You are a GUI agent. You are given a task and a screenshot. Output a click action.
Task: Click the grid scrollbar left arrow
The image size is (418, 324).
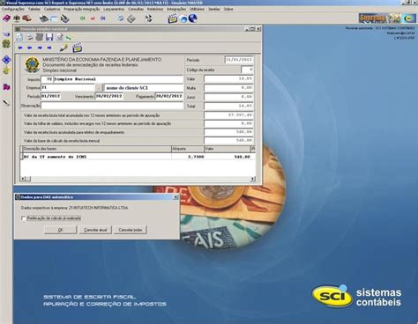[x=23, y=179]
